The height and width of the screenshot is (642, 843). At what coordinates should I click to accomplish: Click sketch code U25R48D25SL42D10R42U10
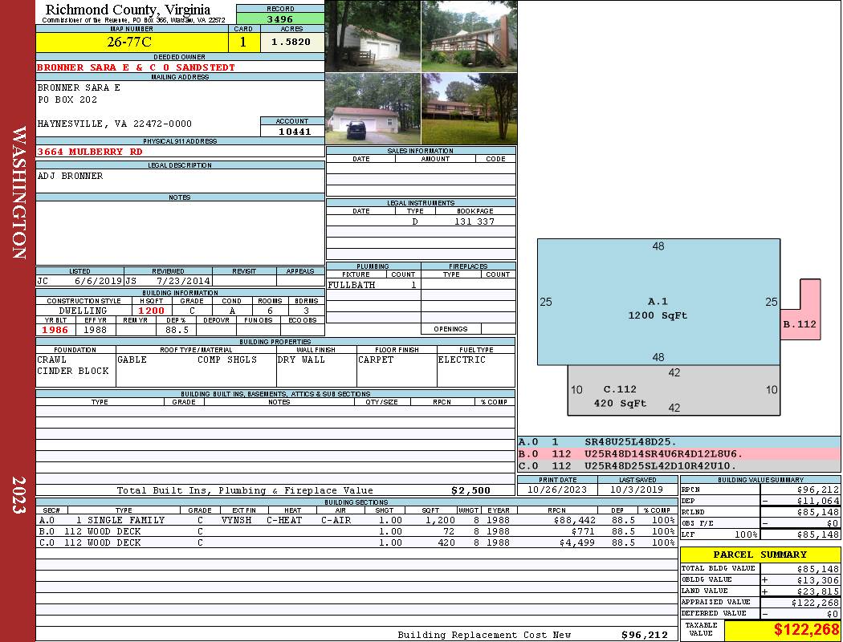pos(661,465)
